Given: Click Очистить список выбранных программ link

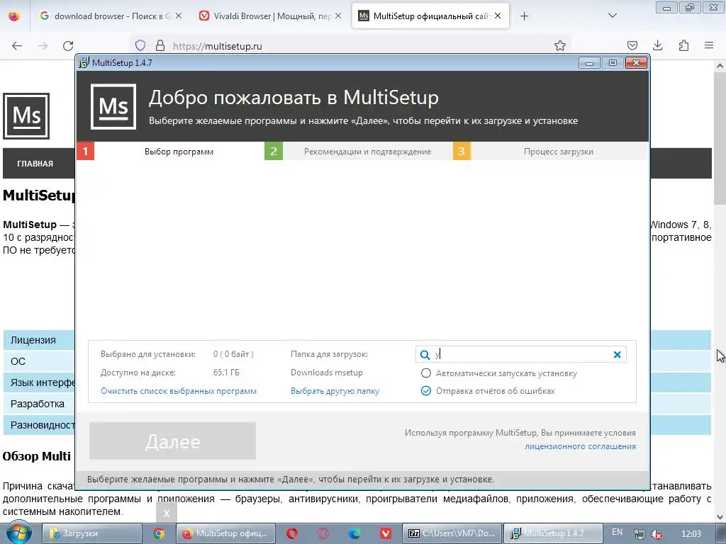Looking at the screenshot, I should [x=178, y=391].
